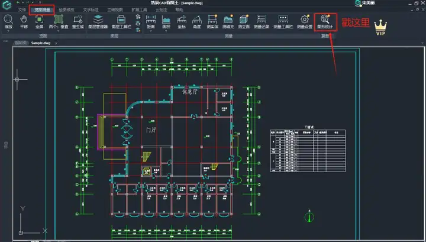The height and width of the screenshot is (242, 426).
Task: Click the 全屏 (fullscreen) icon
Action: tap(39, 20)
